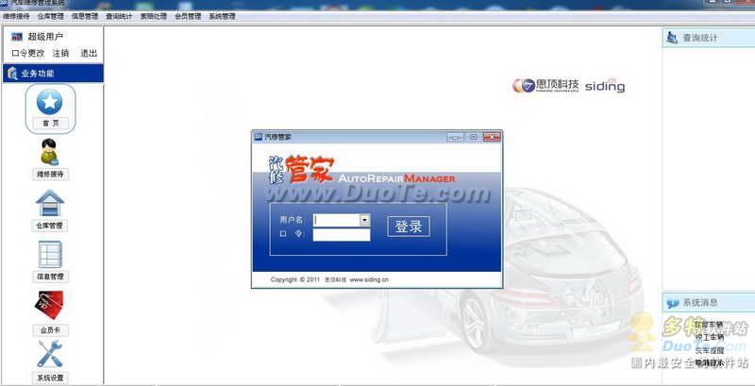Click the 口令更改 link
Image resolution: width=755 pixels, height=386 pixels.
click(x=28, y=54)
